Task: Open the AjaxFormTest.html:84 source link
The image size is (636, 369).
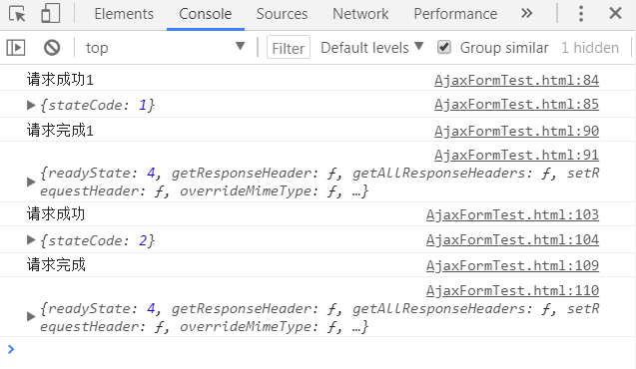Action: point(516,80)
